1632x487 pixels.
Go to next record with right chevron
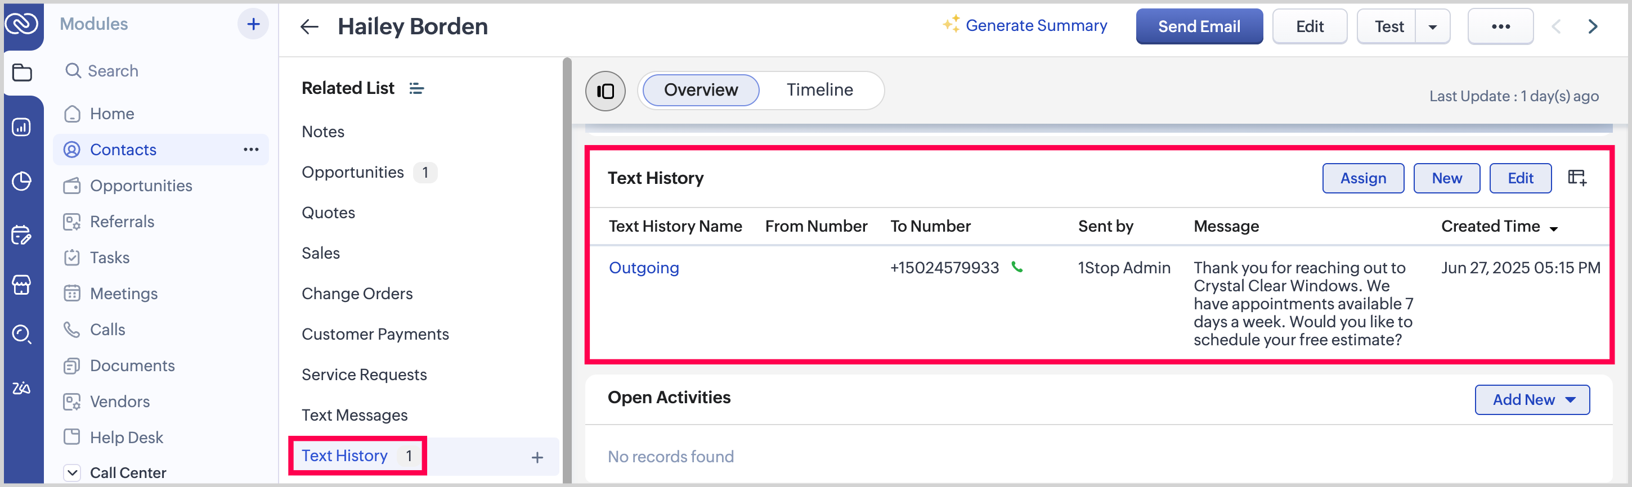tap(1592, 26)
